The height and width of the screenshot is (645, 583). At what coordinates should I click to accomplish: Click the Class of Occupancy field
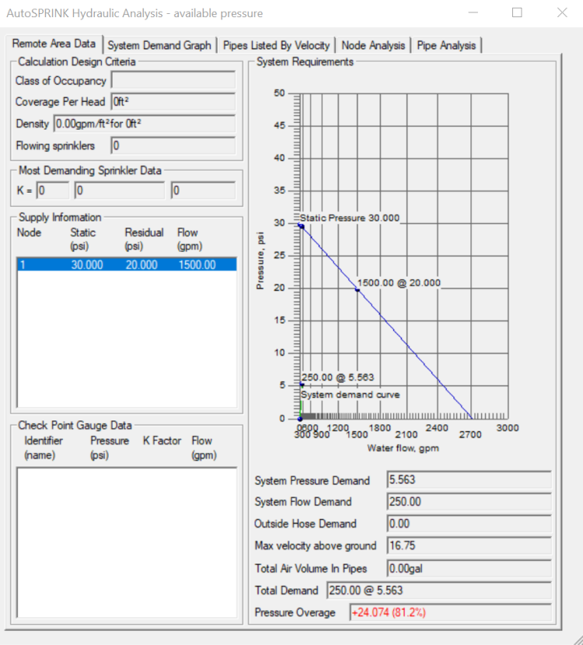point(173,80)
